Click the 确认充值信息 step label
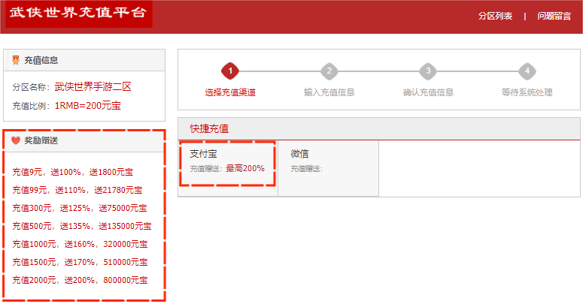The width and height of the screenshot is (583, 304). (428, 92)
